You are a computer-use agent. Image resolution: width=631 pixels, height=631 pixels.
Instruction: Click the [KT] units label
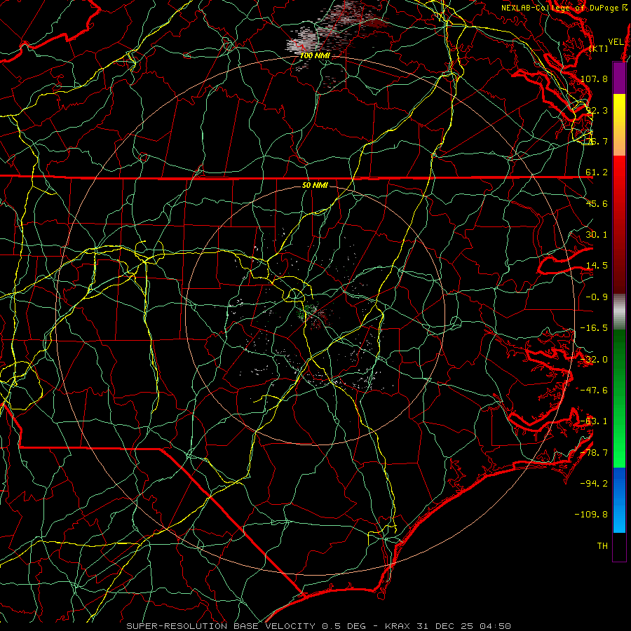point(599,48)
